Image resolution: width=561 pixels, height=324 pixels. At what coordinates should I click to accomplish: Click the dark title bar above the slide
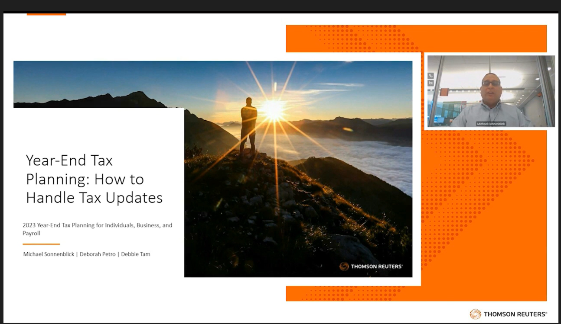[280, 6]
